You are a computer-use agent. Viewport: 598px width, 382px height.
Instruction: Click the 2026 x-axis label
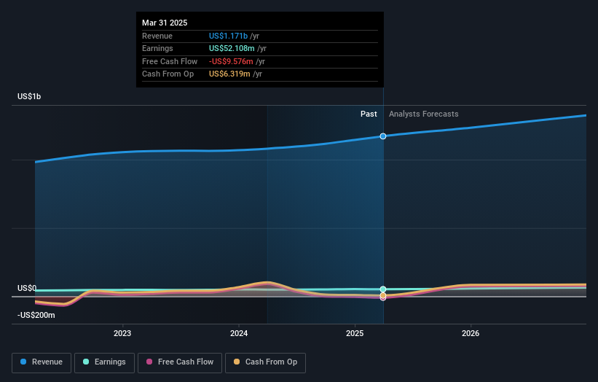(471, 334)
